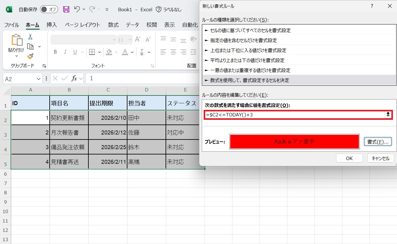Switch to the 数式 ribbon tab
397x244 pixels.
tap(113, 25)
